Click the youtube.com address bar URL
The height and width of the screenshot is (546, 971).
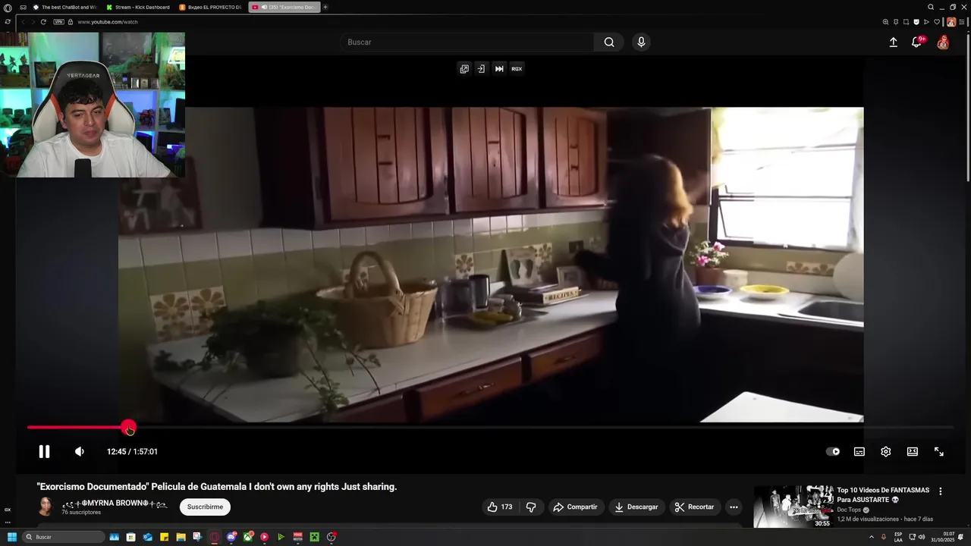[108, 22]
